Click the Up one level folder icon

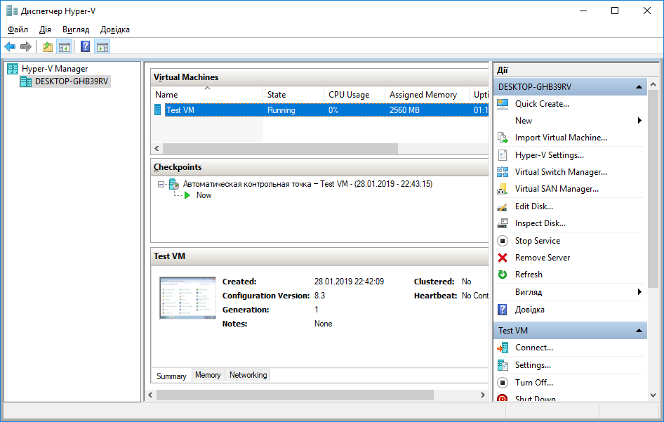(x=48, y=46)
